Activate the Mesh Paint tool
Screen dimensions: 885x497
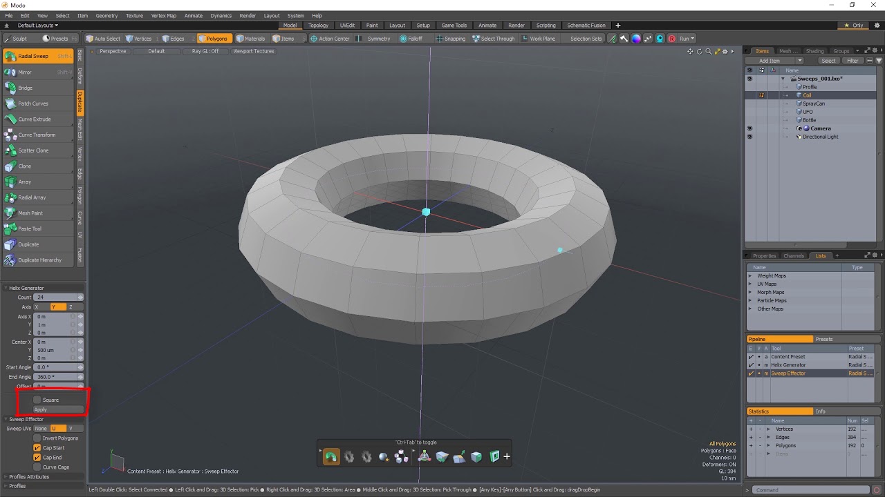click(38, 213)
